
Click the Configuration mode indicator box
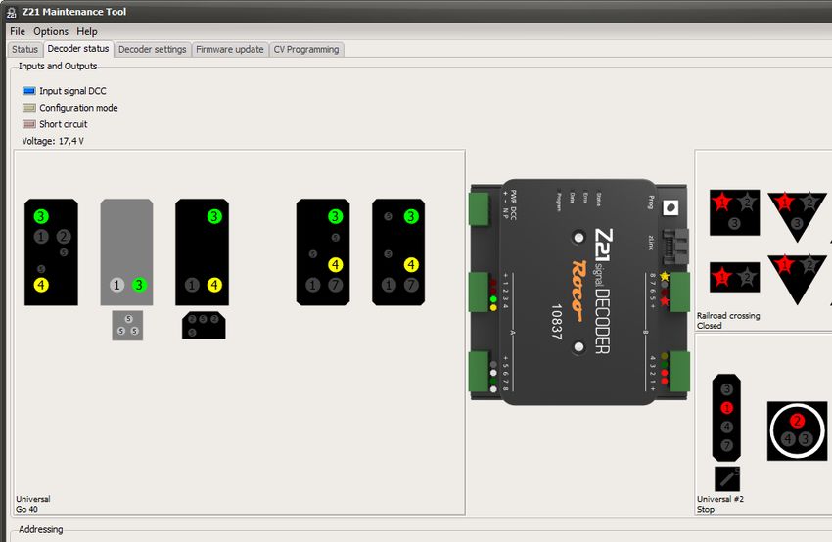coord(29,108)
